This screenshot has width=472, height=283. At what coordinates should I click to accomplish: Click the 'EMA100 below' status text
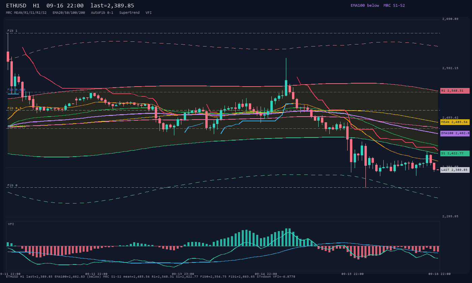[365, 5]
